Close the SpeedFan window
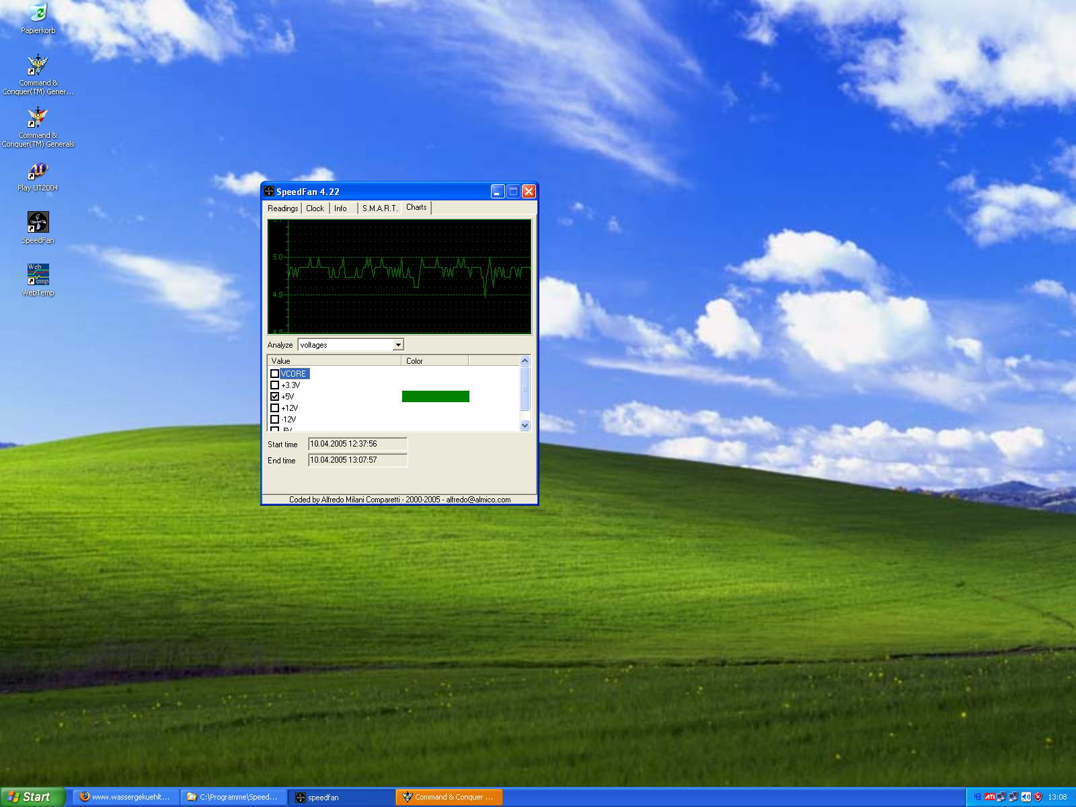Viewport: 1076px width, 807px height. 529,192
